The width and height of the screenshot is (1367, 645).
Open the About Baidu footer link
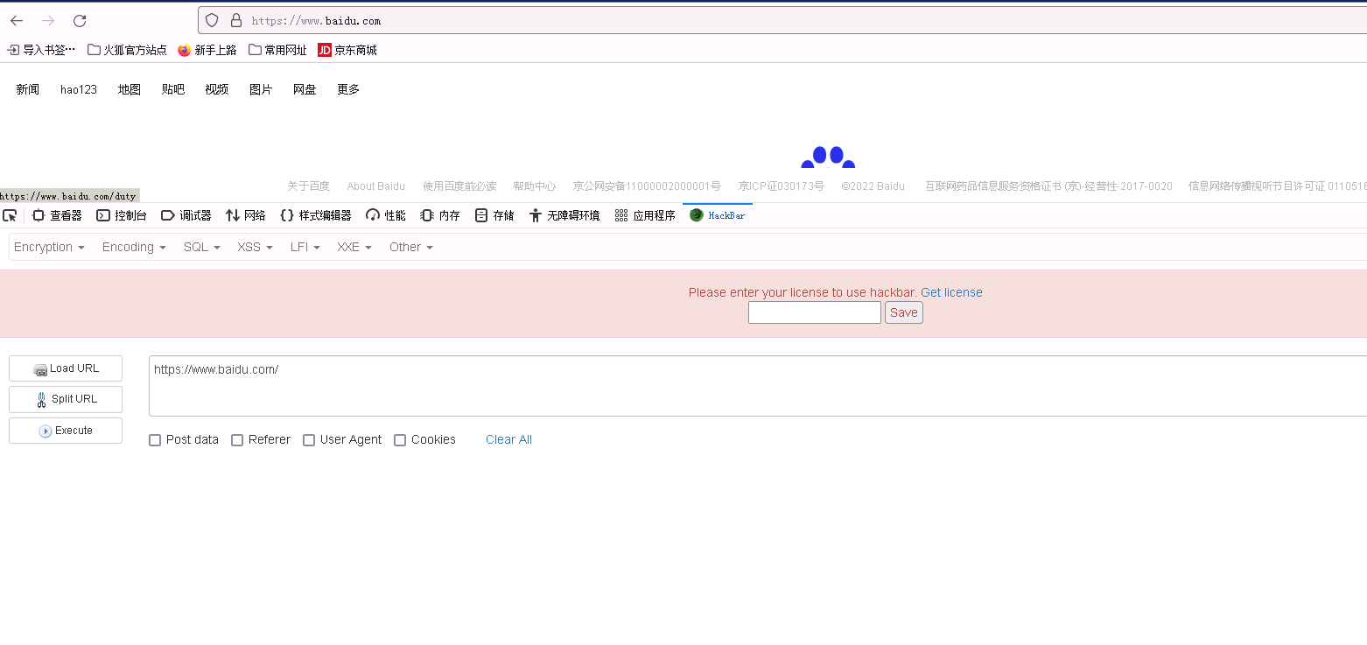click(x=376, y=186)
